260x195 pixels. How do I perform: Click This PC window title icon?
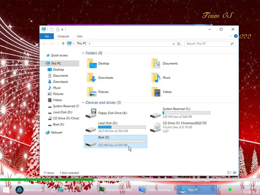click(44, 29)
